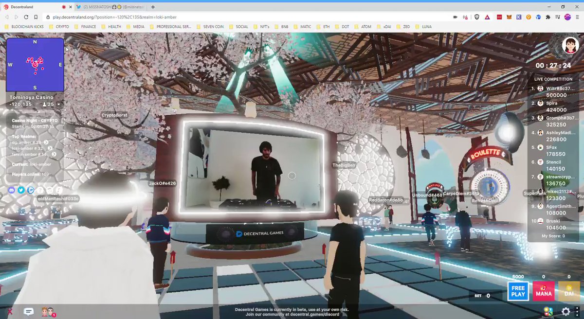
Task: Open MEDIA bookmark folder
Action: click(135, 27)
